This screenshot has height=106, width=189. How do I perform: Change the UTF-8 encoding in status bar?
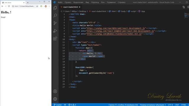170,105
